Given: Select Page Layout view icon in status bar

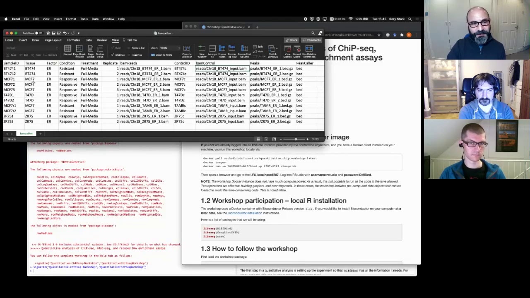Looking at the screenshot, I should 266,139.
